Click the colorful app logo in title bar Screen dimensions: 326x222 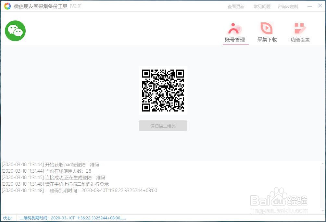coord(7,6)
